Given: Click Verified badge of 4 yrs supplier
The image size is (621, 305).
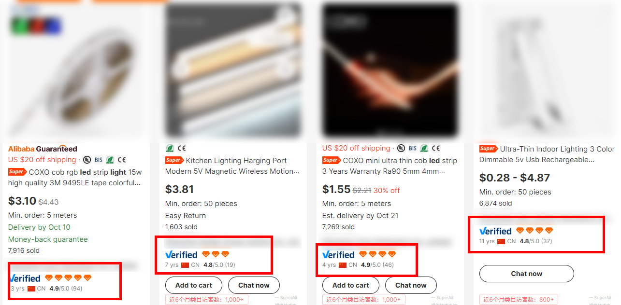Looking at the screenshot, I should (338, 255).
